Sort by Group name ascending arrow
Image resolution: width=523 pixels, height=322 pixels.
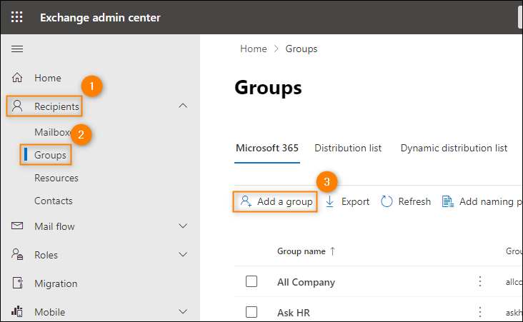[x=332, y=251]
